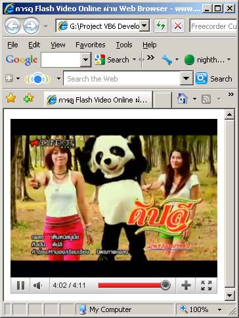Click the plus button on video player

pyautogui.click(x=186, y=285)
